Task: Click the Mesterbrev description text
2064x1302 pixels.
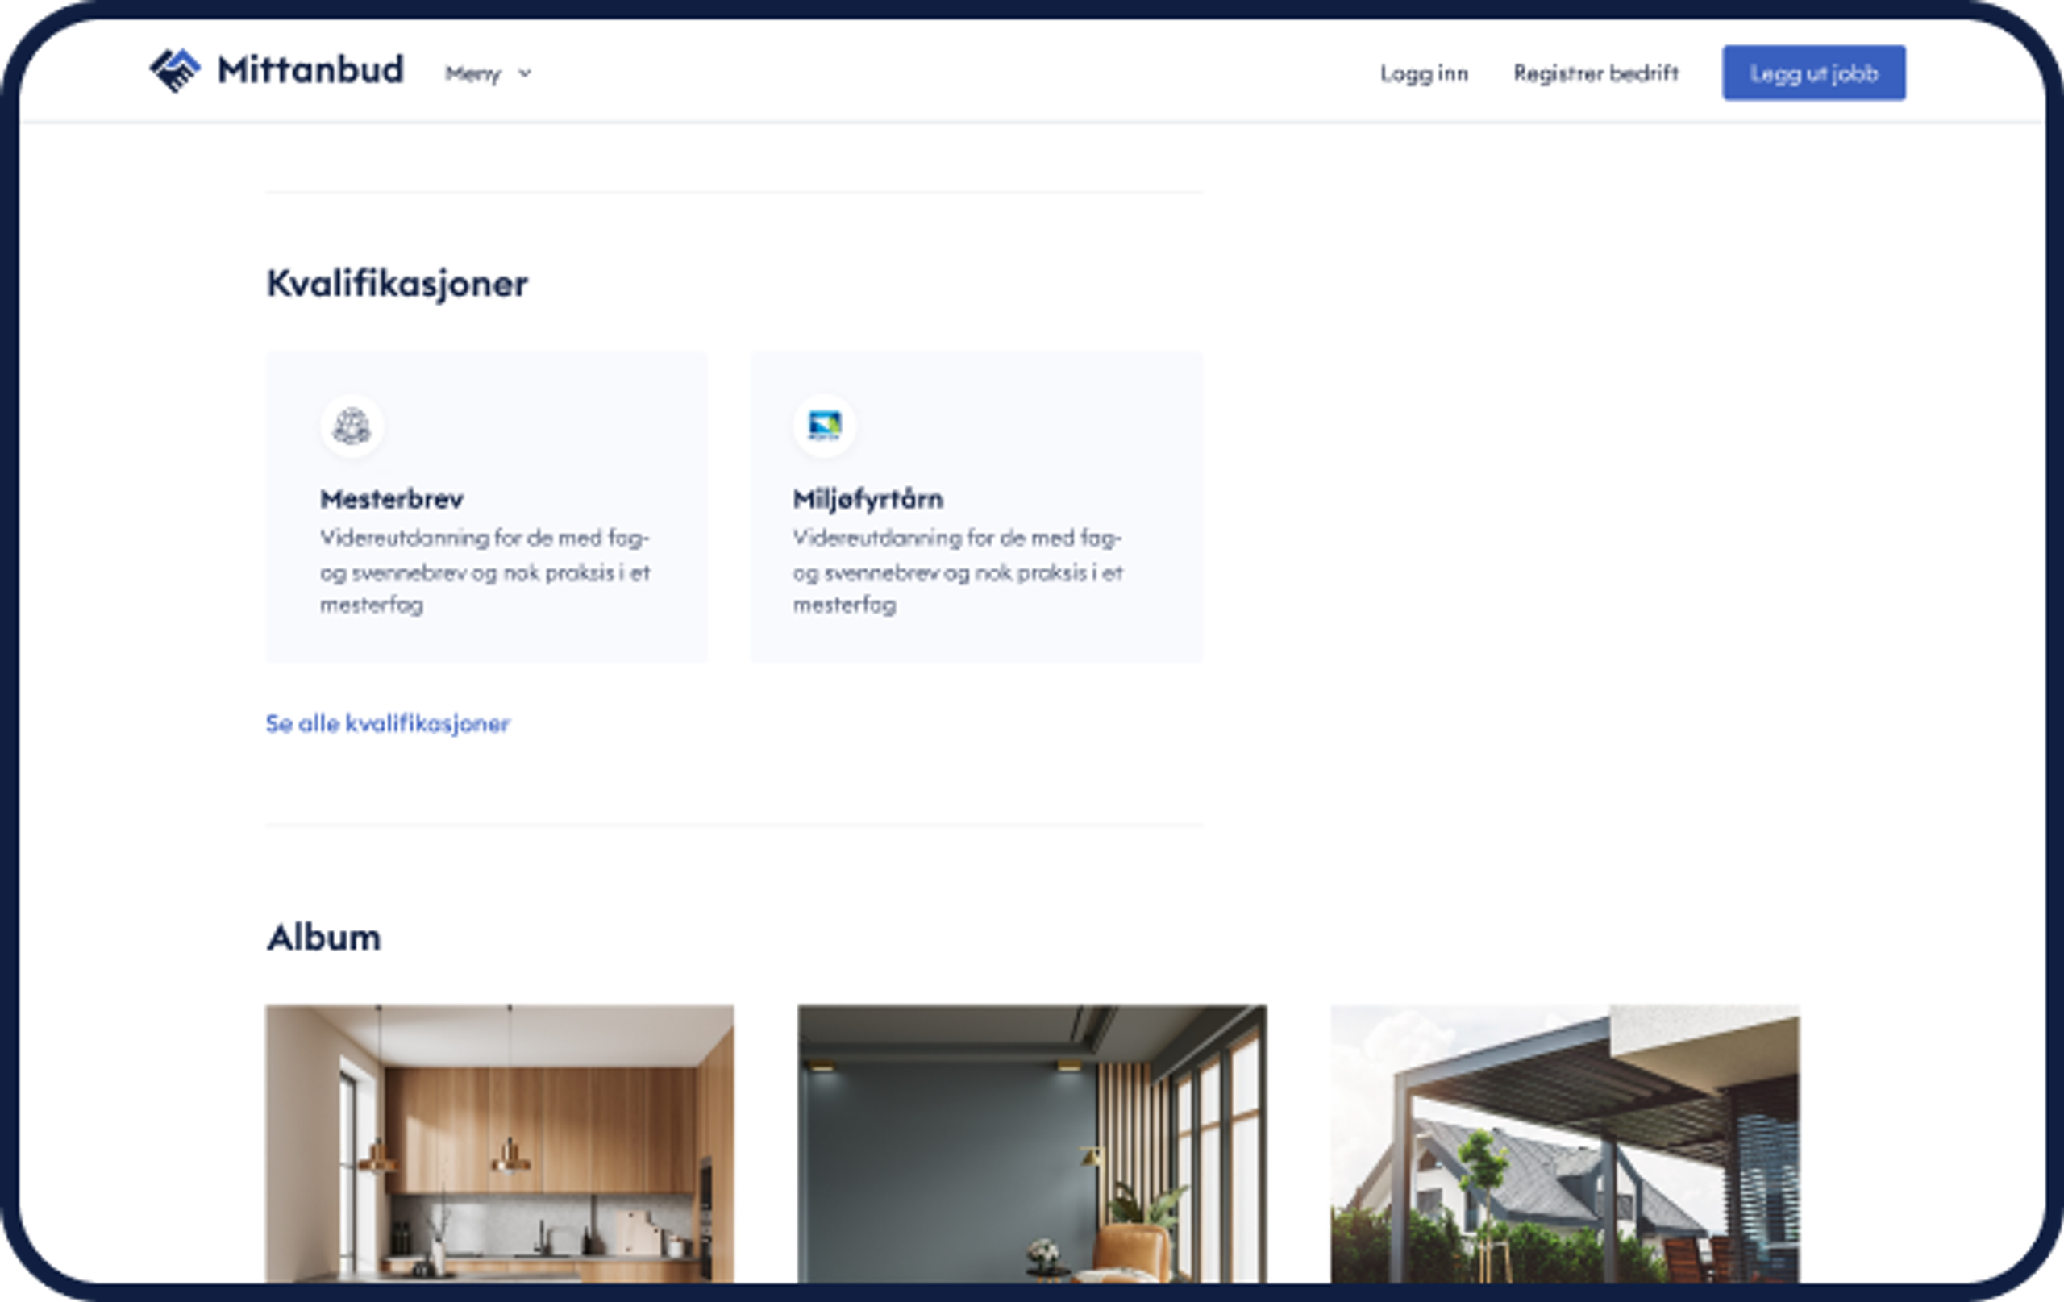Action: 485,571
